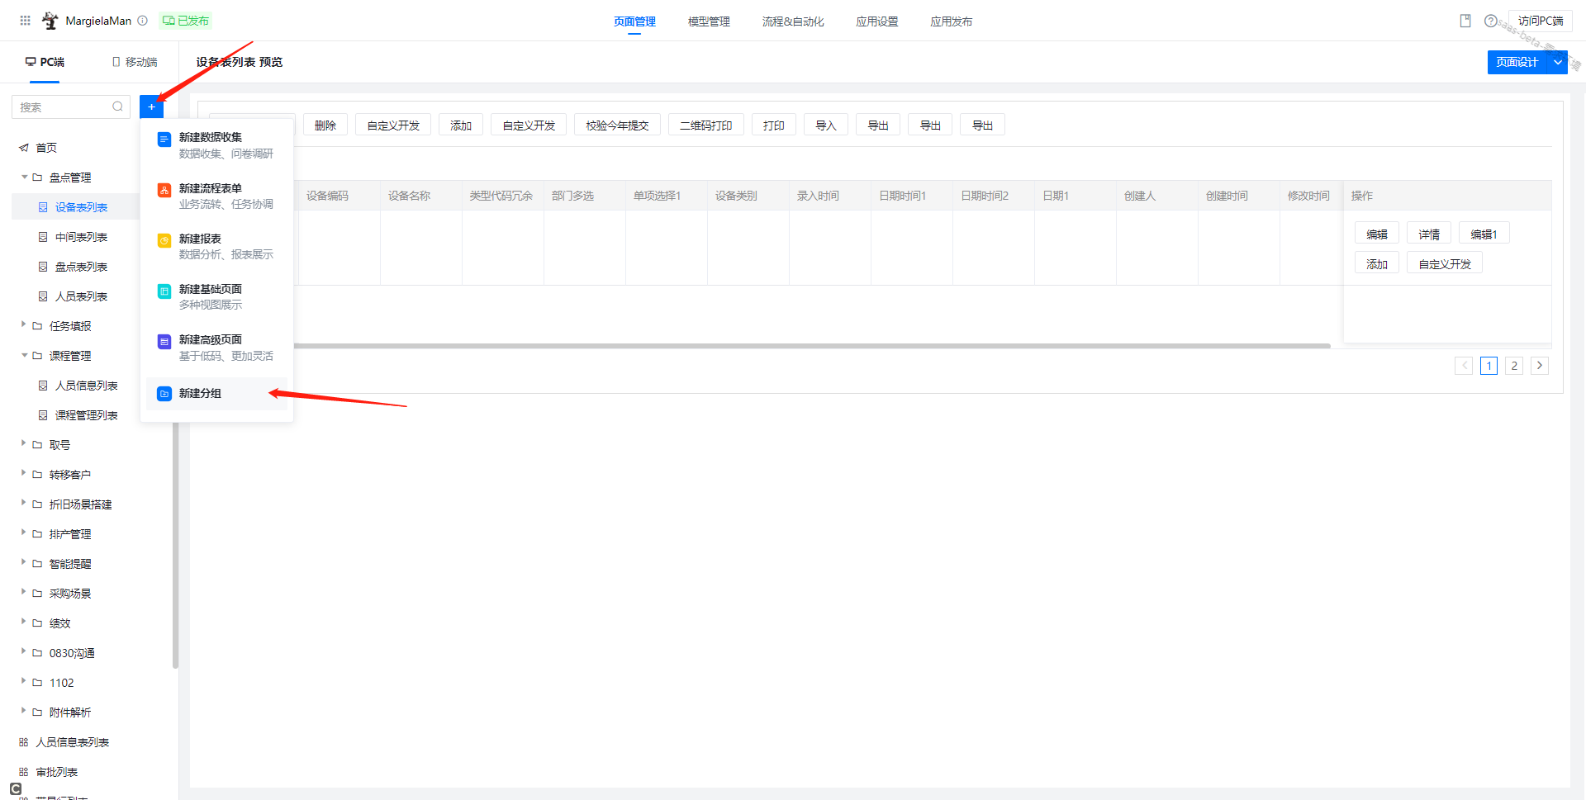
Task: Click the sidebar vertical scrollbar
Action: [x=175, y=545]
